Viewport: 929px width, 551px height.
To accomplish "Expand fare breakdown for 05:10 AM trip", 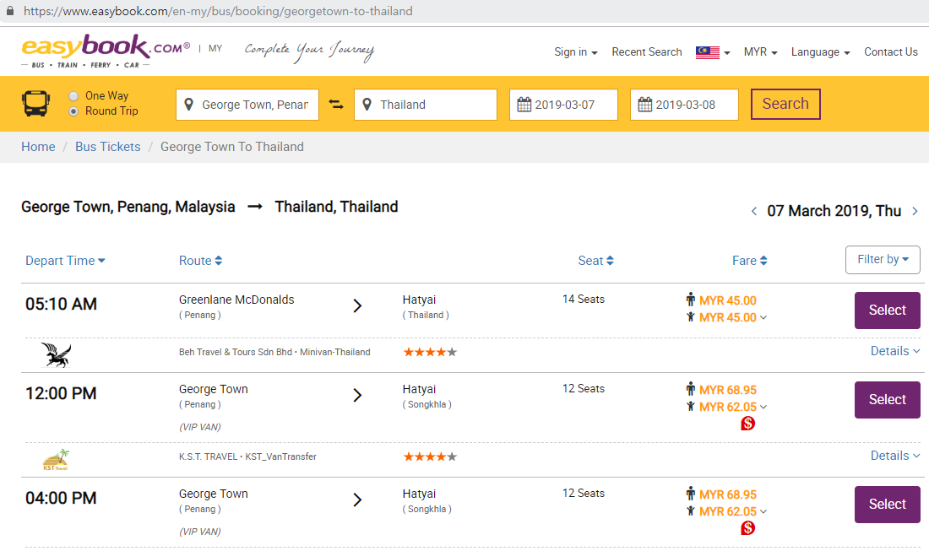I will pyautogui.click(x=763, y=318).
